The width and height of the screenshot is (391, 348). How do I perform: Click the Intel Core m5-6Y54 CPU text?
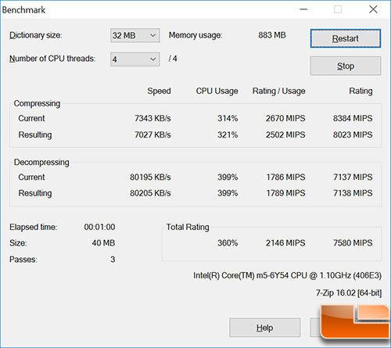(x=287, y=275)
